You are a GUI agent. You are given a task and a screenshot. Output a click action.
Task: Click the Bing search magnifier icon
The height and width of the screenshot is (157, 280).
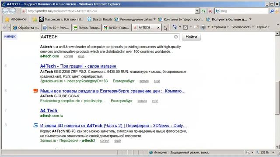272,11
